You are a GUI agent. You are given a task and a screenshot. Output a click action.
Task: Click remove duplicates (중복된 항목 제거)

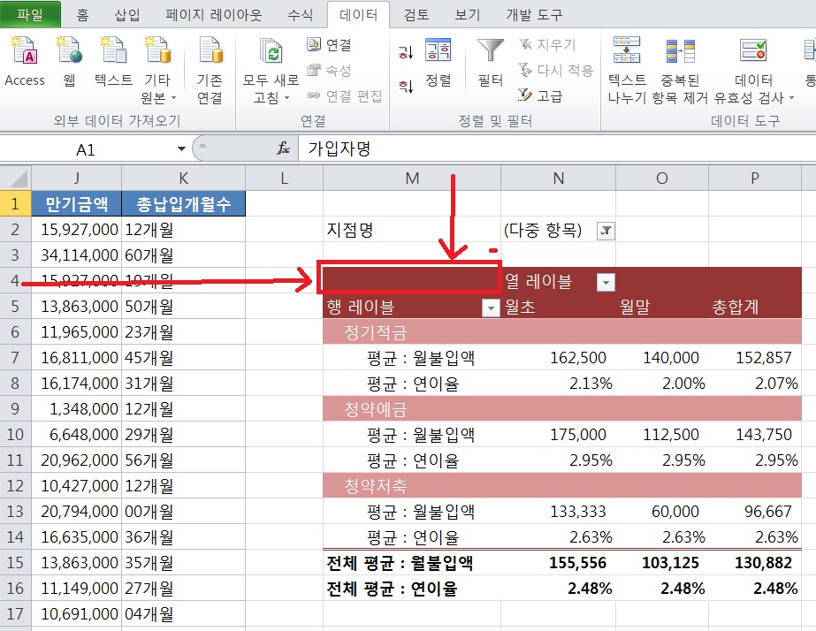[681, 71]
